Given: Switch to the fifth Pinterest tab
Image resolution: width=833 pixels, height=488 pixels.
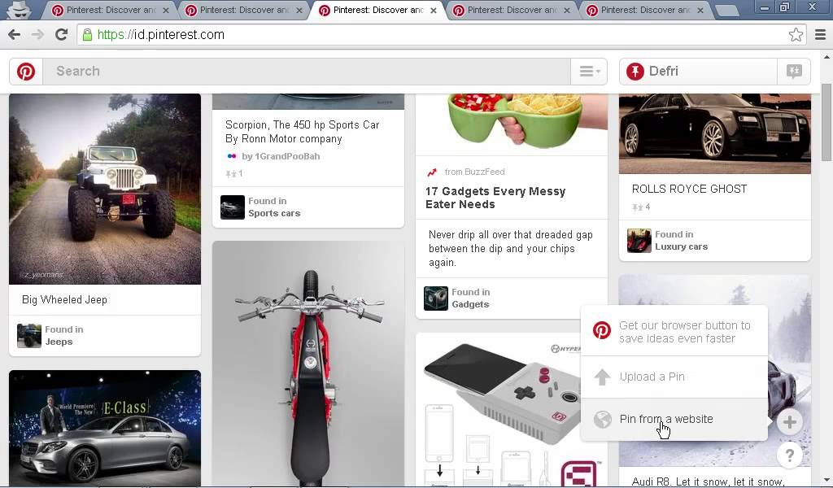Looking at the screenshot, I should pos(644,10).
